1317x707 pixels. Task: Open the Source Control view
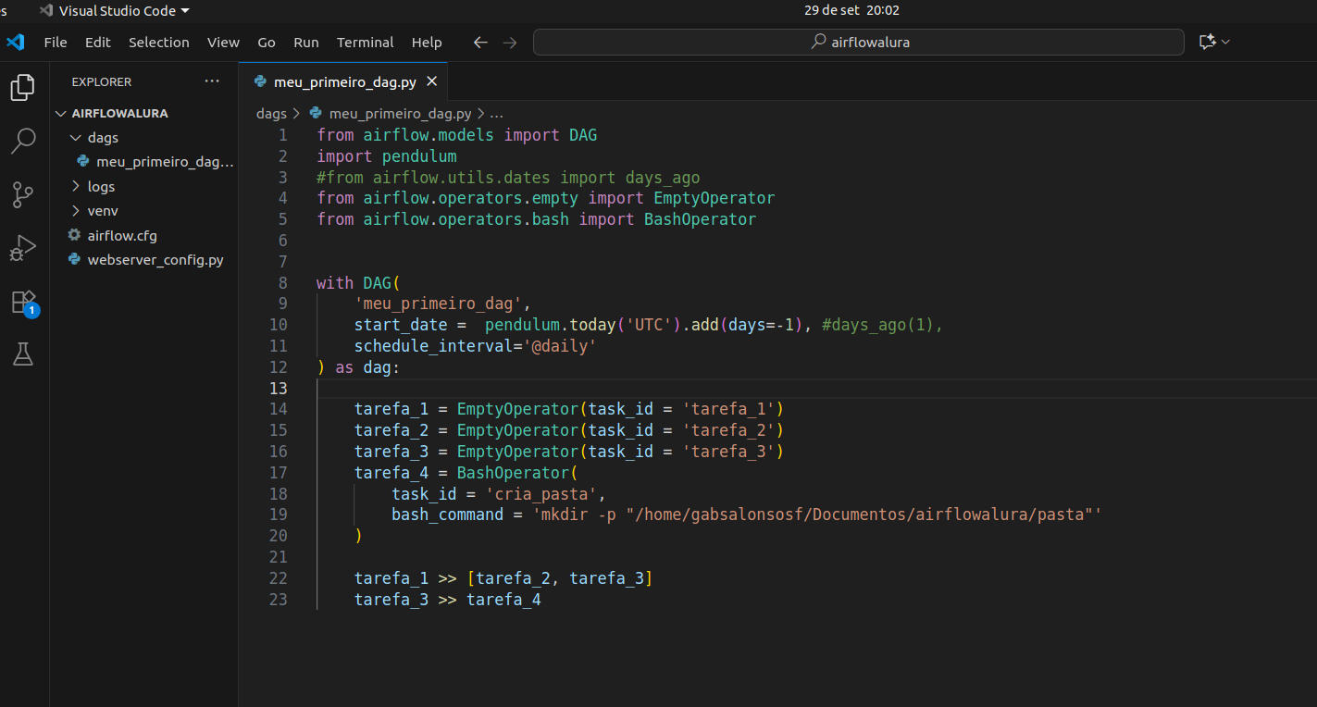coord(23,195)
